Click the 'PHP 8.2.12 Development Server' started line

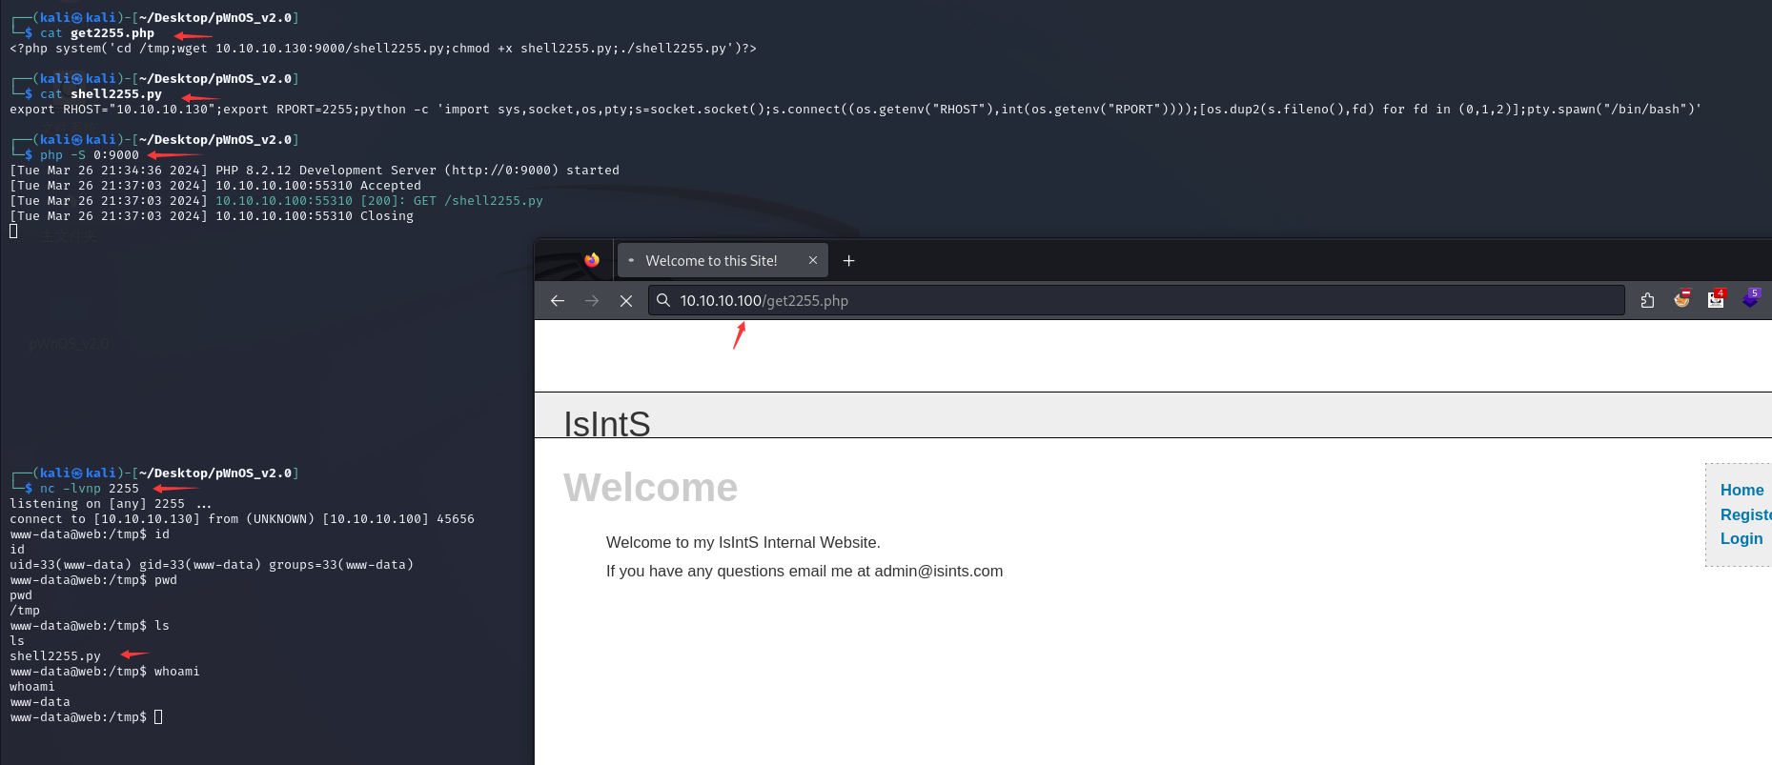point(315,171)
